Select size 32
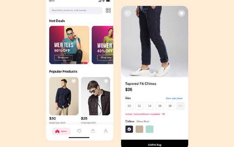Viewport: 234px width, 147px height. point(139,106)
